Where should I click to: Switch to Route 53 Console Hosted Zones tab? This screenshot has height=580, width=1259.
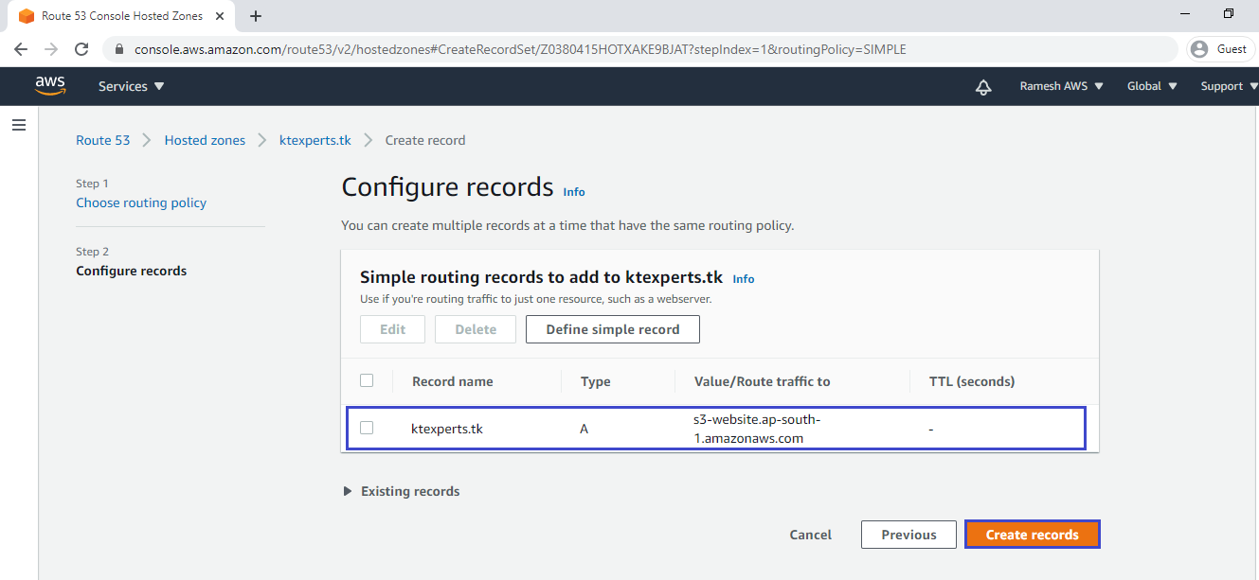(121, 16)
